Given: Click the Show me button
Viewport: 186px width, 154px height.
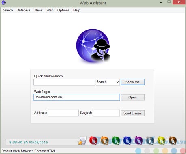Looking at the screenshot, I should 132,82.
